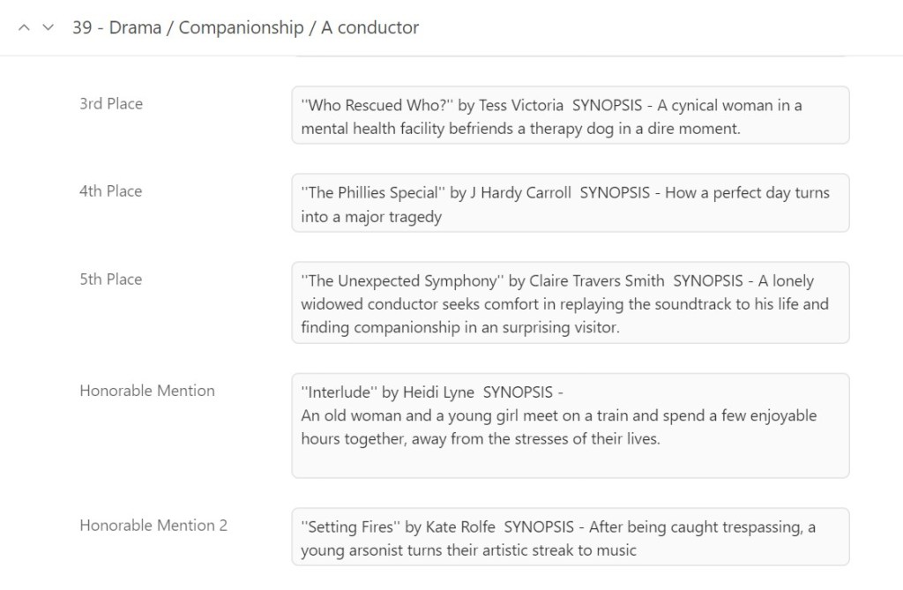Viewport: 903px width, 590px height.
Task: Click blank bottom area of Honorable Mention box
Action: [x=570, y=462]
